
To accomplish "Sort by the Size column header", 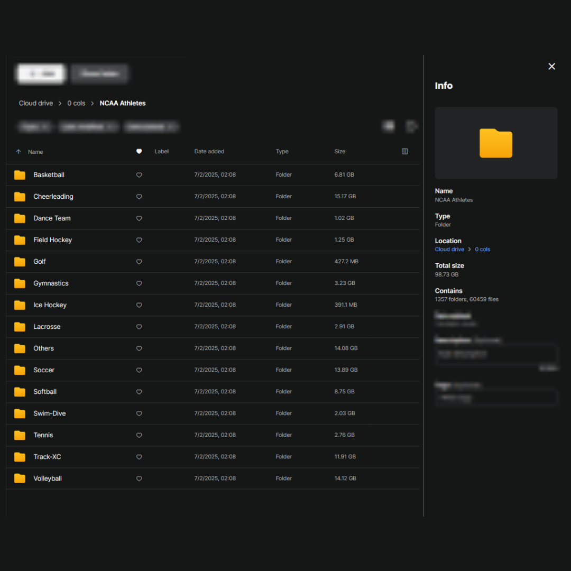I will coord(339,152).
